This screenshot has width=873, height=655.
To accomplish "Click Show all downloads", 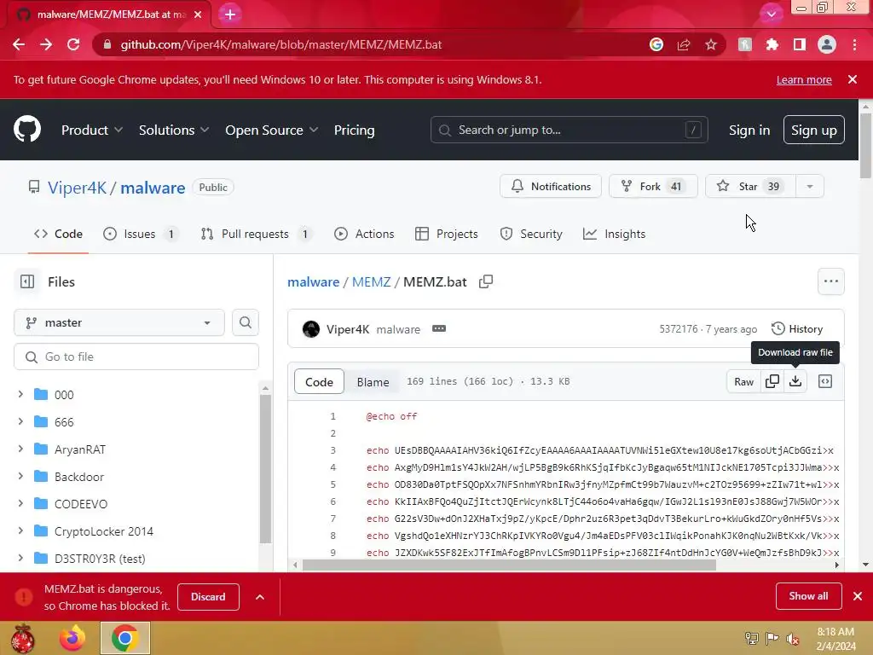I will (x=808, y=596).
